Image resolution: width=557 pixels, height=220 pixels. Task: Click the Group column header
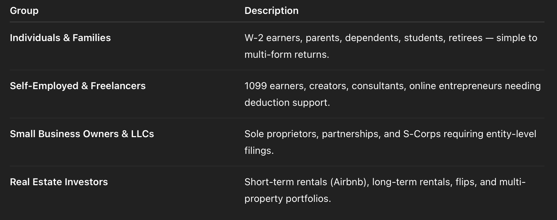(x=24, y=11)
